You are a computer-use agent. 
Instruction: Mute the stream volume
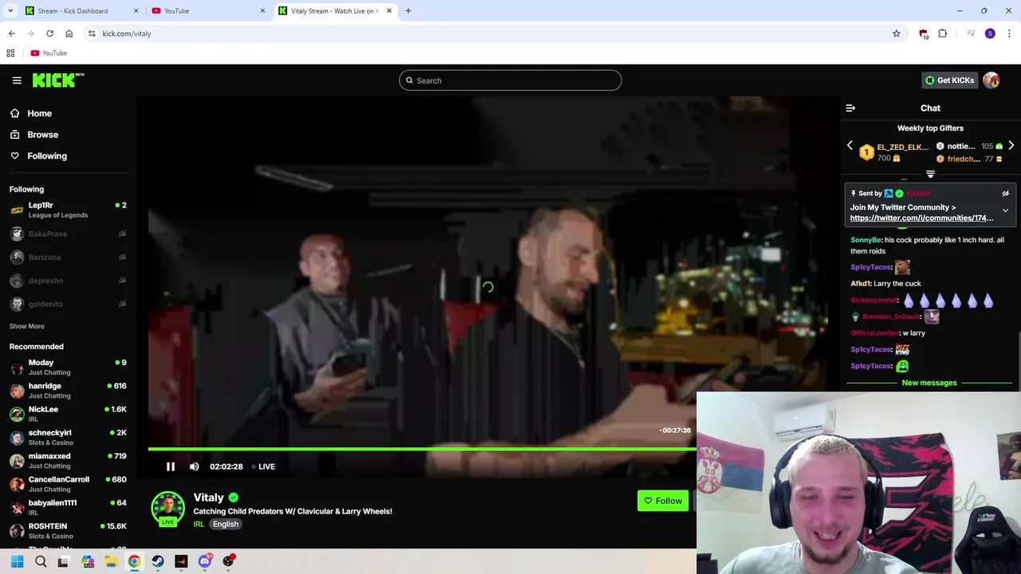(x=194, y=466)
